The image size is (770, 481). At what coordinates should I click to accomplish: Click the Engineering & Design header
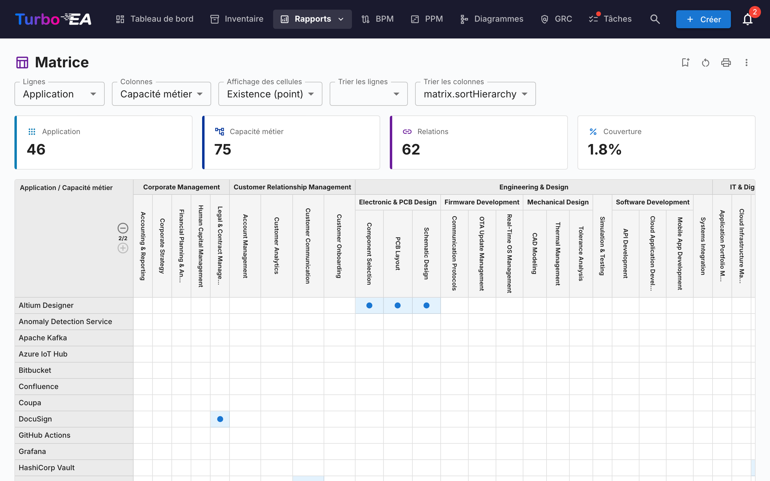point(534,187)
